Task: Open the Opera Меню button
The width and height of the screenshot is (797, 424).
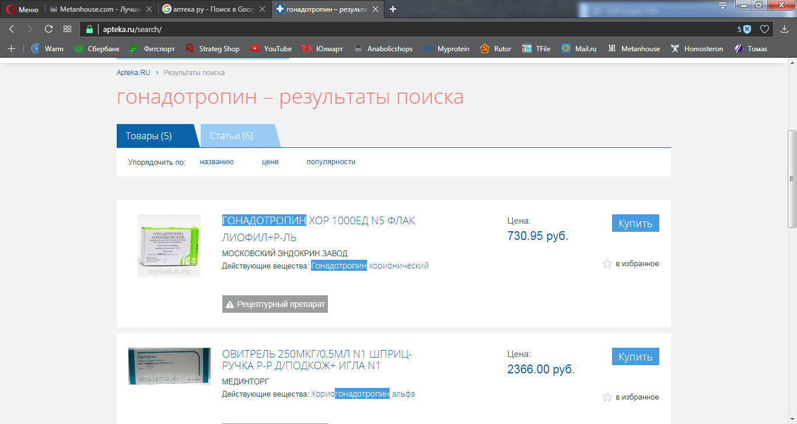Action: coord(23,9)
